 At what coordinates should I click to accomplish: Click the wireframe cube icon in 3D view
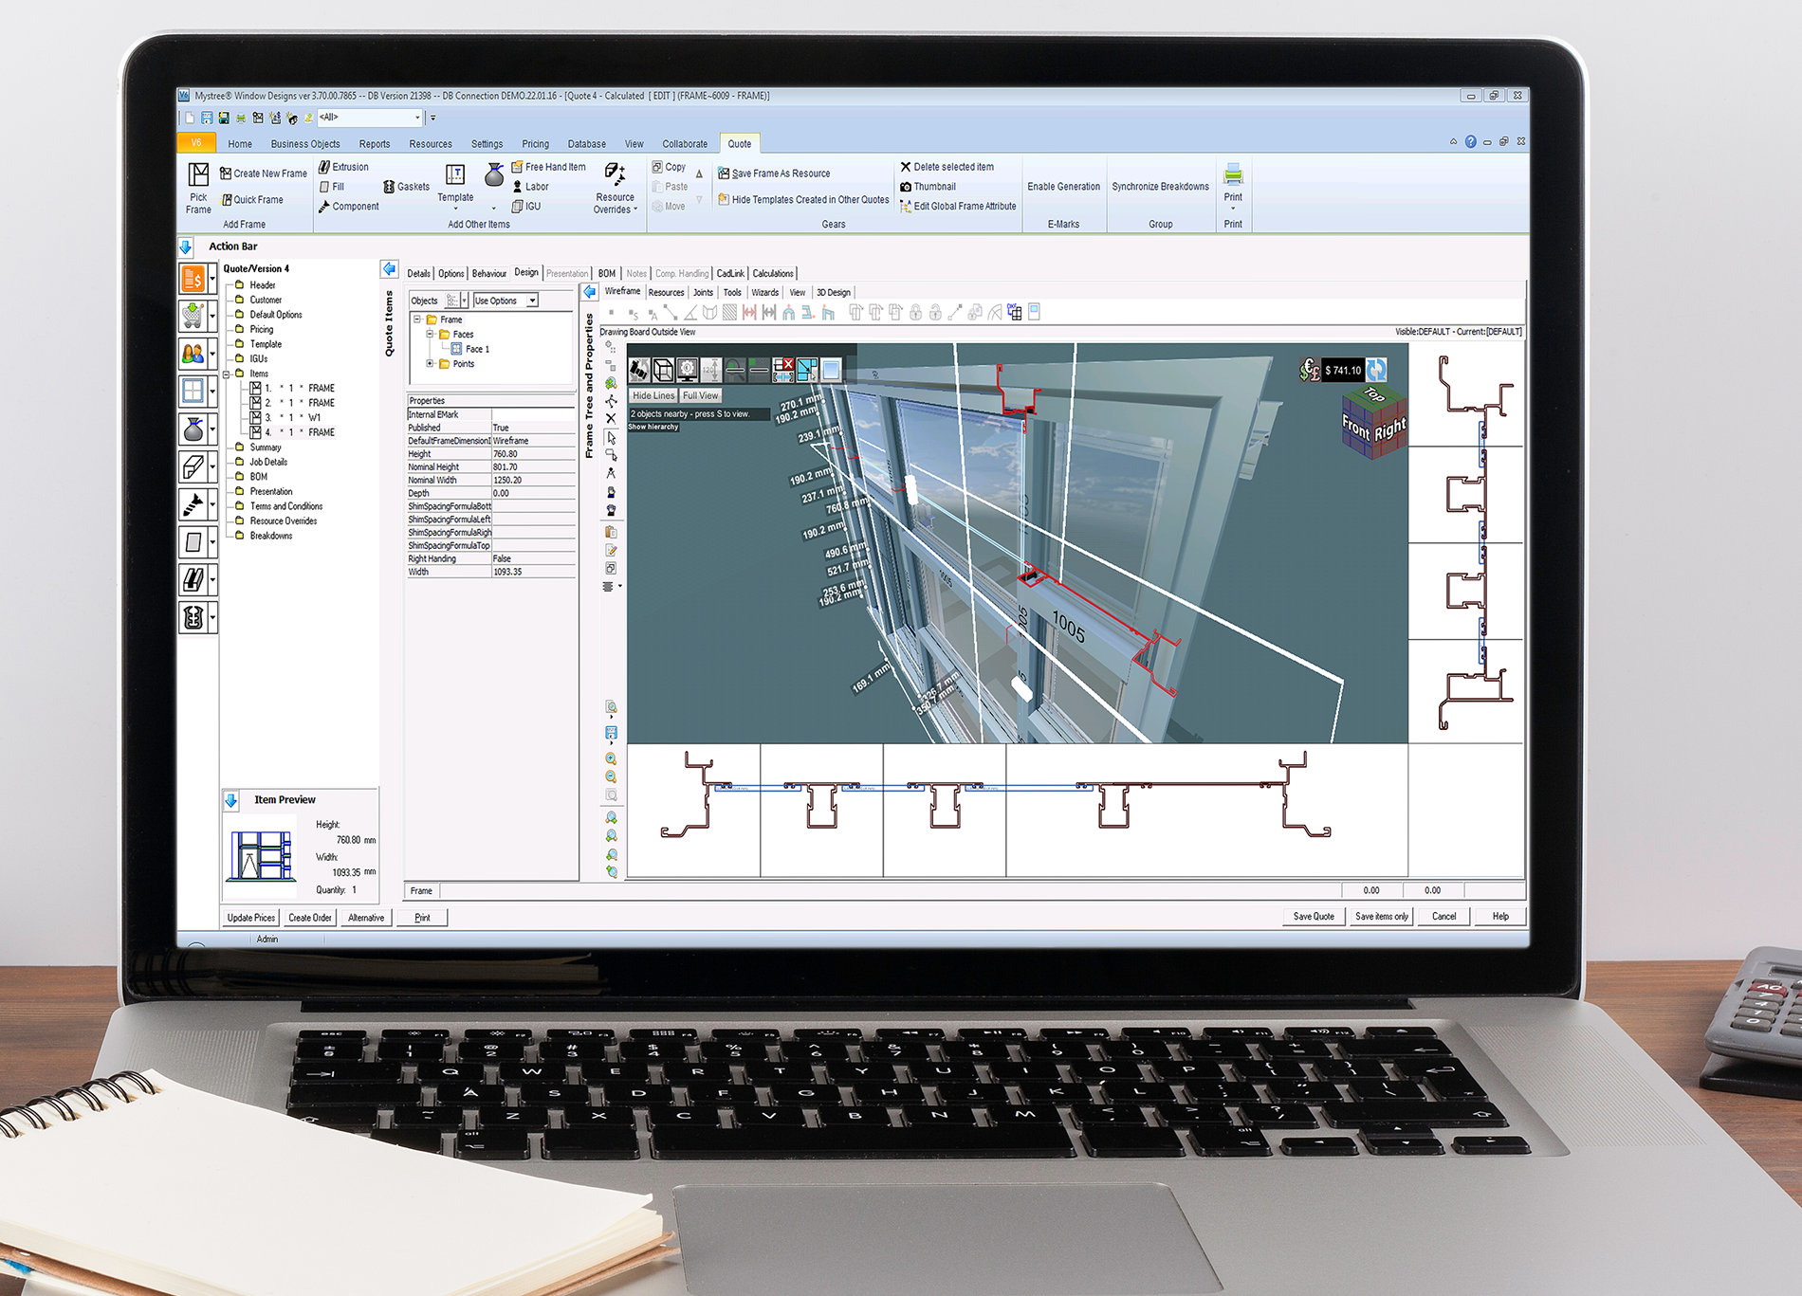coord(663,370)
